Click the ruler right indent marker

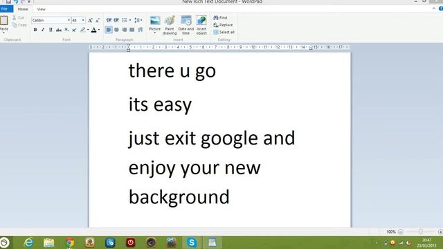click(x=311, y=48)
